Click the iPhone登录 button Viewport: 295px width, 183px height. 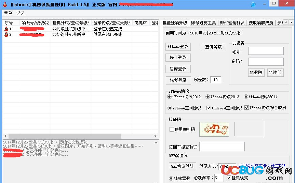pos(178,47)
